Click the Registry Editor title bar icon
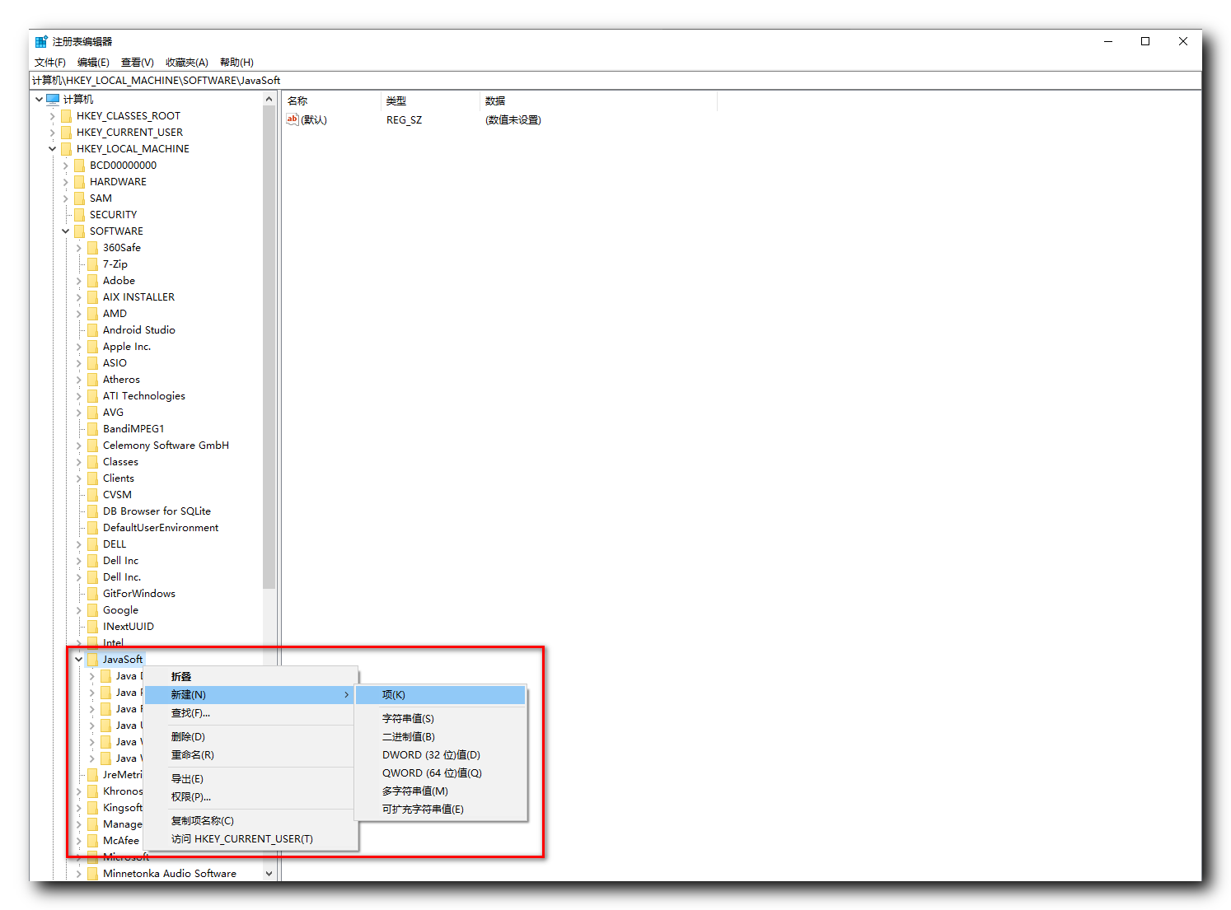1231x910 pixels. pos(40,40)
